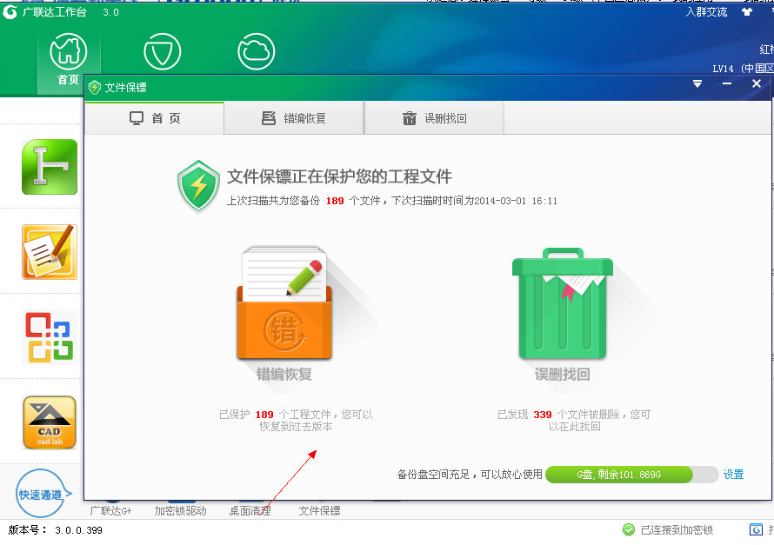Click the 备份盘空间充足 message text
774x545 pixels.
click(x=470, y=475)
